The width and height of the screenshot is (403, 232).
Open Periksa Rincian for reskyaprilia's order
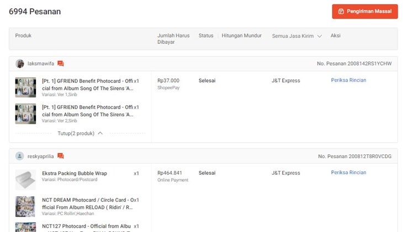pos(348,173)
